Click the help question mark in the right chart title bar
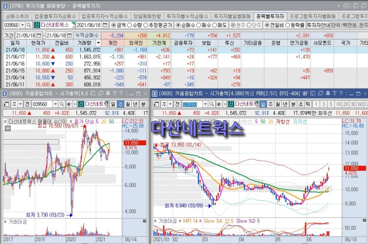Screen dimensions: 368x244 click(341, 94)
